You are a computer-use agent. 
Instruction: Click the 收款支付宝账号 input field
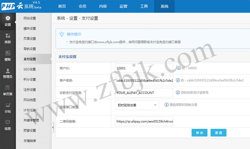144,93
